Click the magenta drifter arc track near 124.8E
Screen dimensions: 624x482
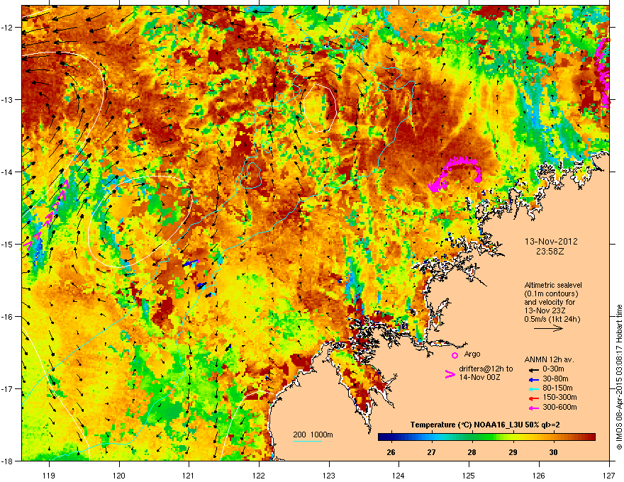455,173
